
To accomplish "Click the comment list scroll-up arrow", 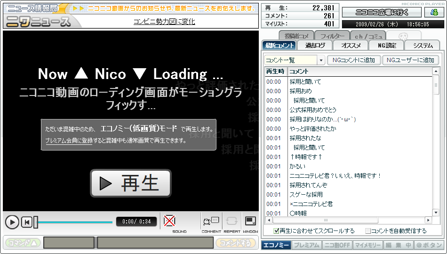I will point(435,71).
